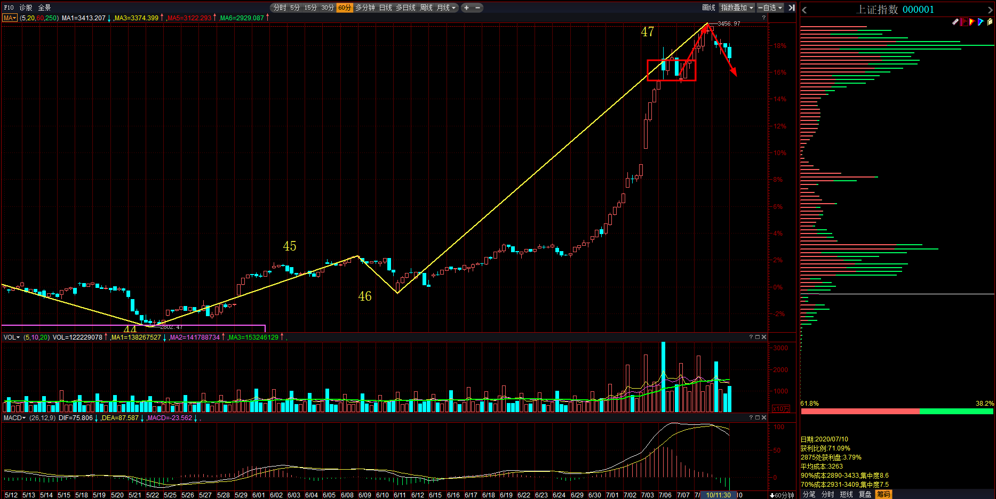The image size is (996, 499).
Task: Click the zoom out minus button
Action: tap(477, 7)
